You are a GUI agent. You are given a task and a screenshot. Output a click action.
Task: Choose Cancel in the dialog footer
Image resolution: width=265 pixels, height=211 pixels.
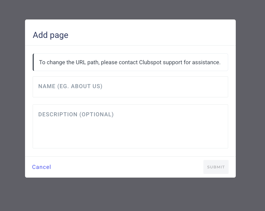[42, 167]
